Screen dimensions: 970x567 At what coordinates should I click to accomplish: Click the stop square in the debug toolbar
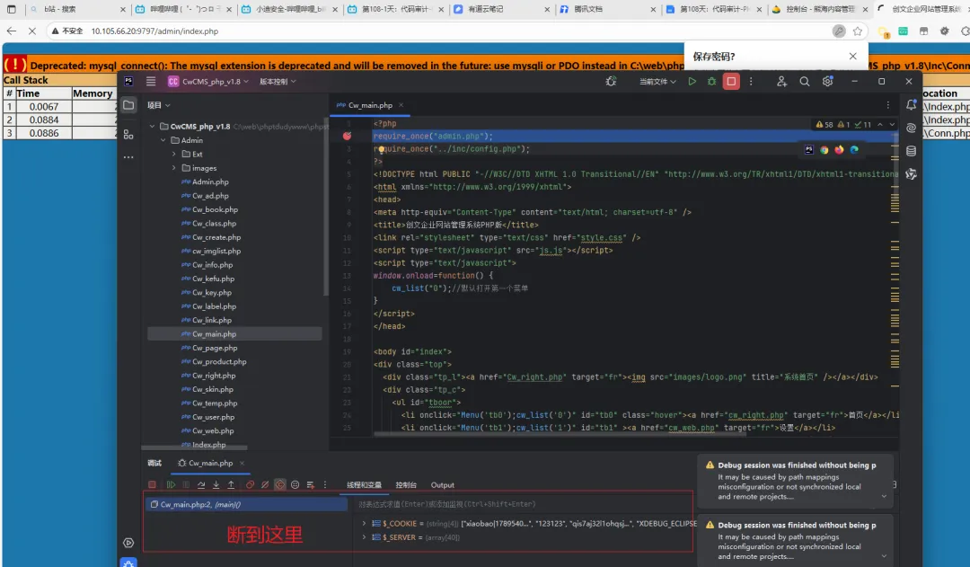[x=152, y=484]
